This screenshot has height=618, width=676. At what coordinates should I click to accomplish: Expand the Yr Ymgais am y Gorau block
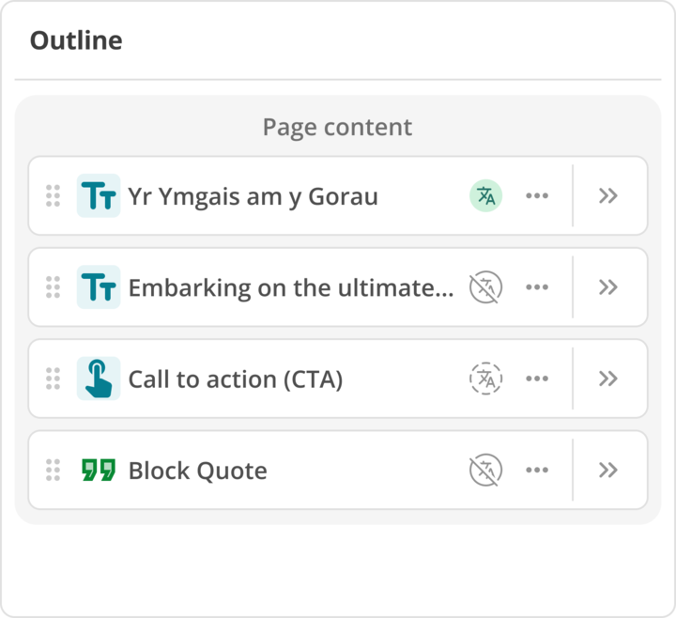coord(608,195)
